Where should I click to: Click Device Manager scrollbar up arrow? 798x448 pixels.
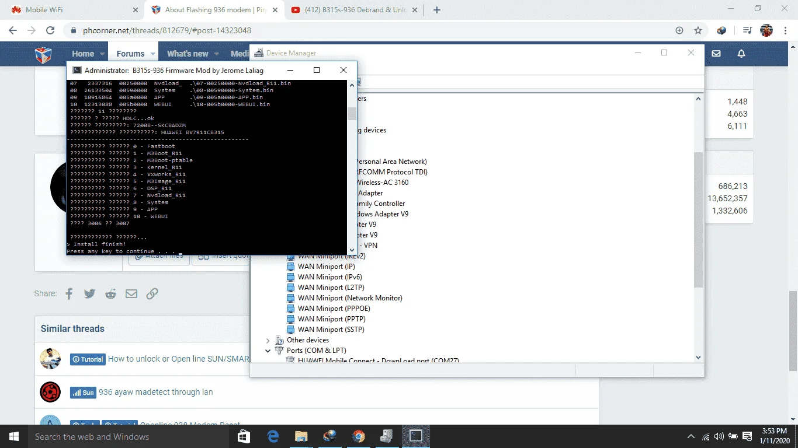pos(698,99)
